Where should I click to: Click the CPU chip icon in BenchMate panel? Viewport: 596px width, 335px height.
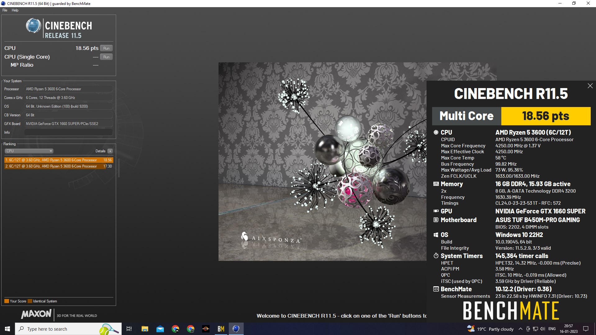pyautogui.click(x=436, y=132)
